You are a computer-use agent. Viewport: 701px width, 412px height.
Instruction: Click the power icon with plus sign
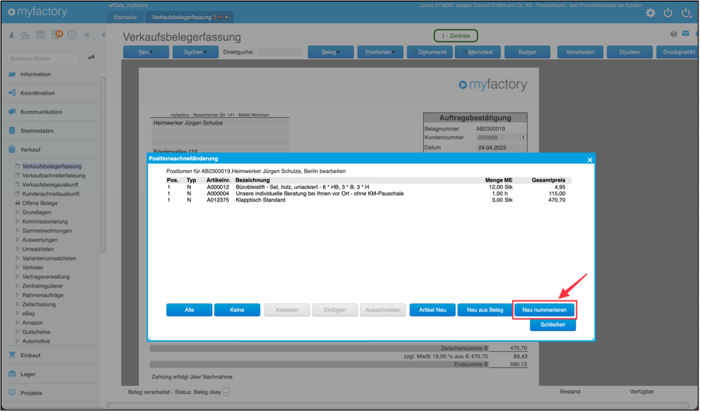[686, 13]
